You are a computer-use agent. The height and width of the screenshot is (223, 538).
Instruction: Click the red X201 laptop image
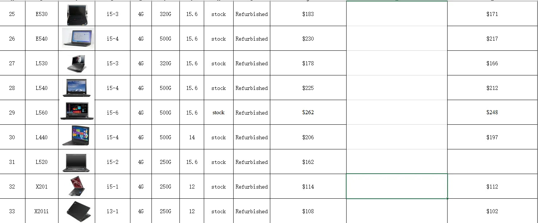point(77,186)
